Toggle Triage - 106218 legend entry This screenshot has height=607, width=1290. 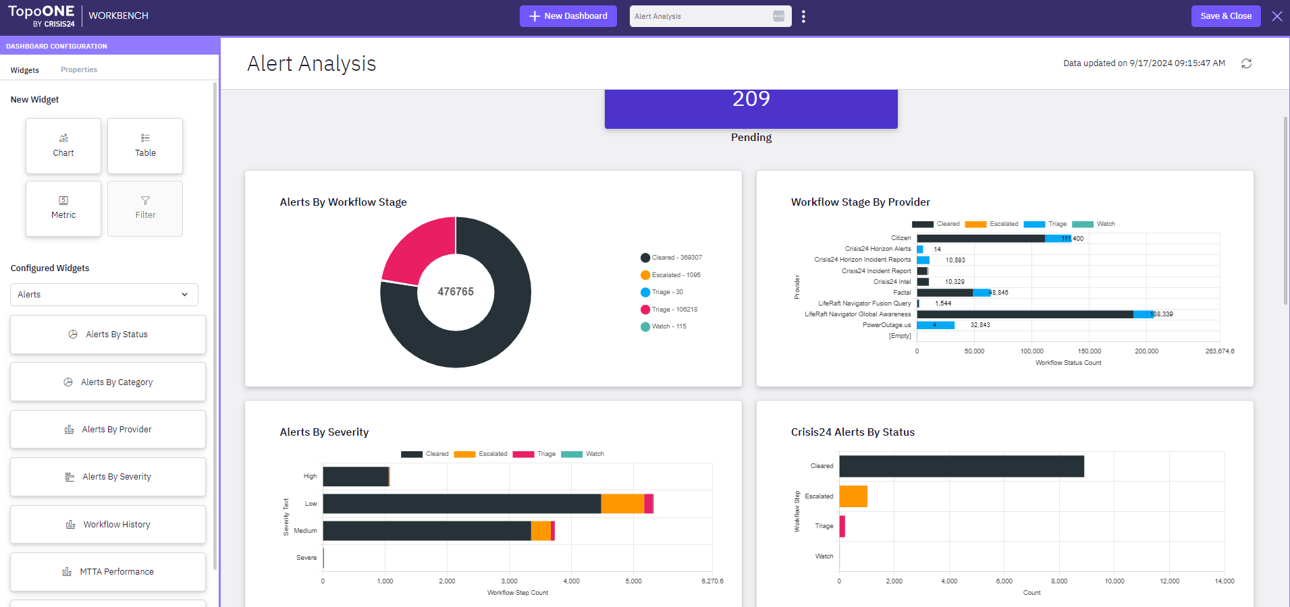point(670,310)
